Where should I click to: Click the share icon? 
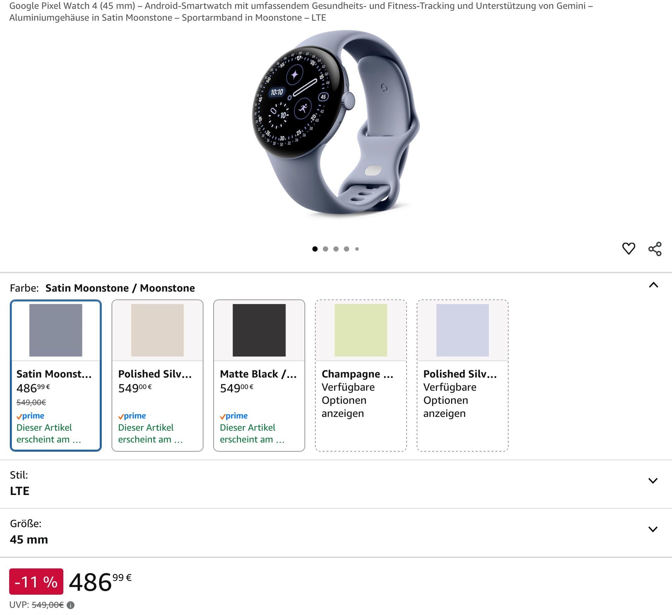pyautogui.click(x=655, y=249)
